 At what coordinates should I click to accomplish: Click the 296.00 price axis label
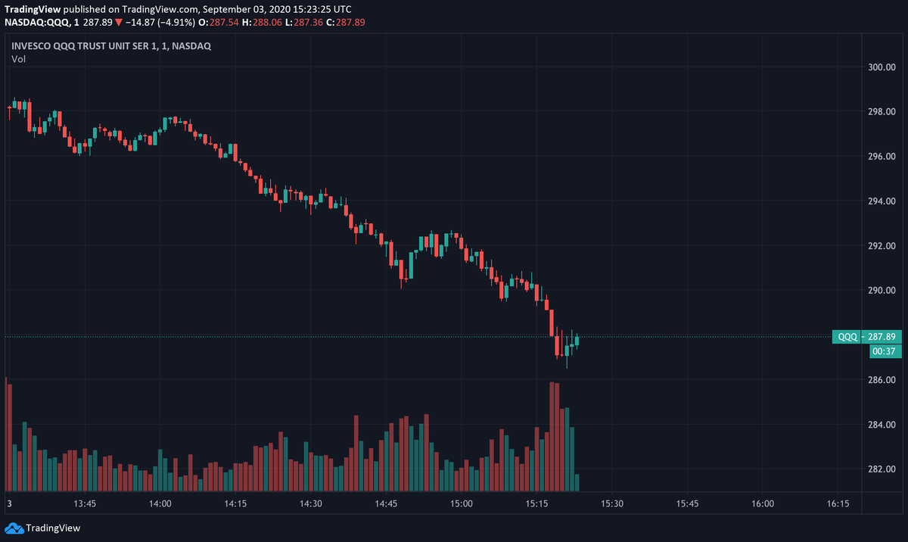882,157
